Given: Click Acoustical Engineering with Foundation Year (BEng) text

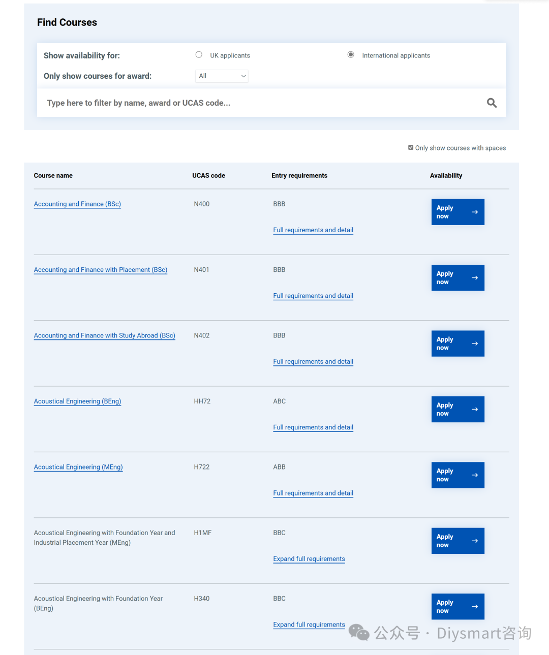Looking at the screenshot, I should tap(98, 604).
